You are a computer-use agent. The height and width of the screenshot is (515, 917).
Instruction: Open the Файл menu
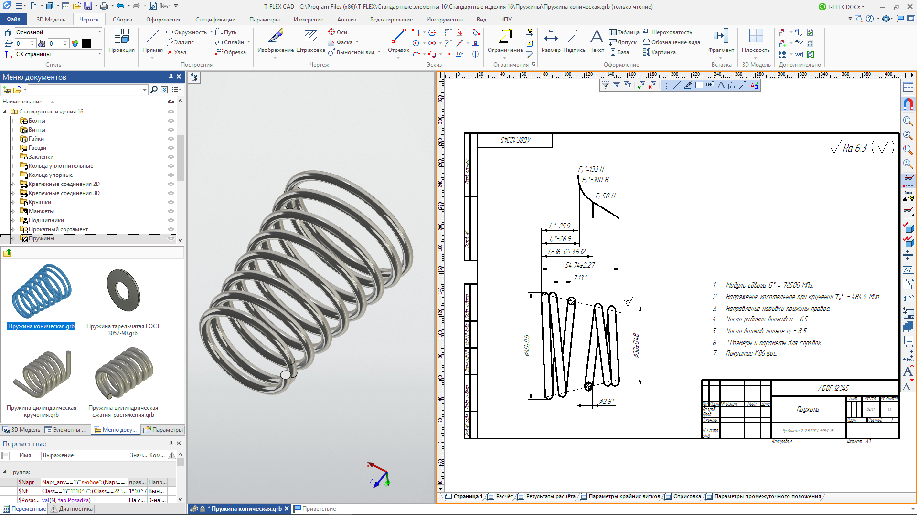click(x=13, y=19)
